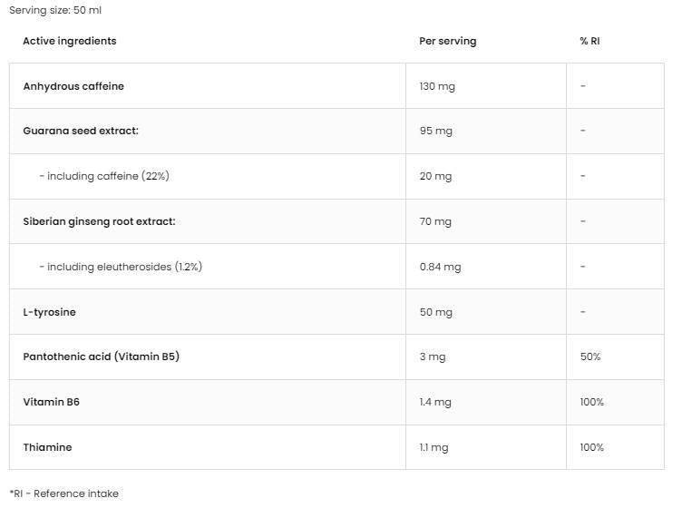The image size is (682, 508).
Task: Select "Pantothenic acid (Vitamin B5)" row label
Action: pyautogui.click(x=101, y=357)
